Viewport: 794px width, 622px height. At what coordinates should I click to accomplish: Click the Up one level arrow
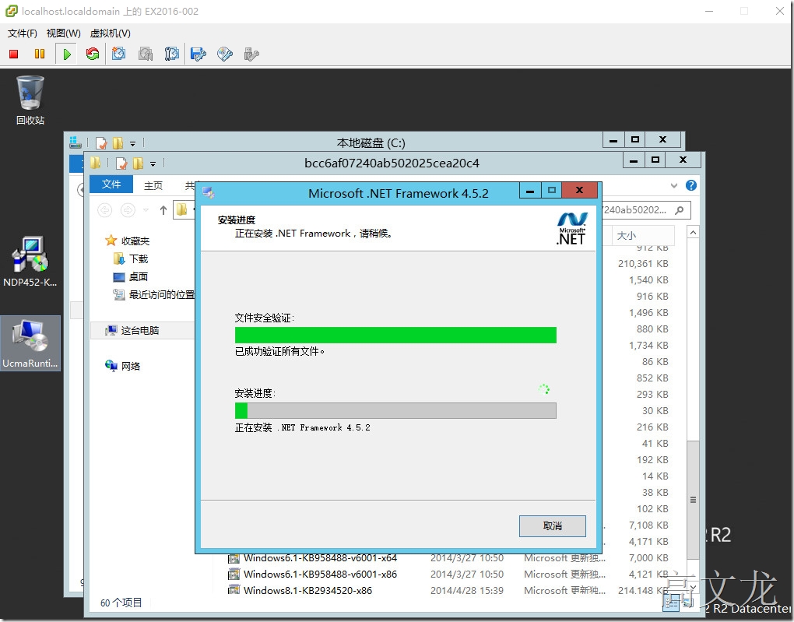(x=163, y=209)
